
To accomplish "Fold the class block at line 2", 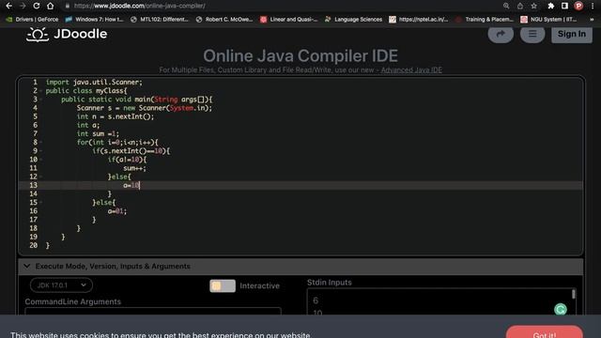I will click(40, 91).
